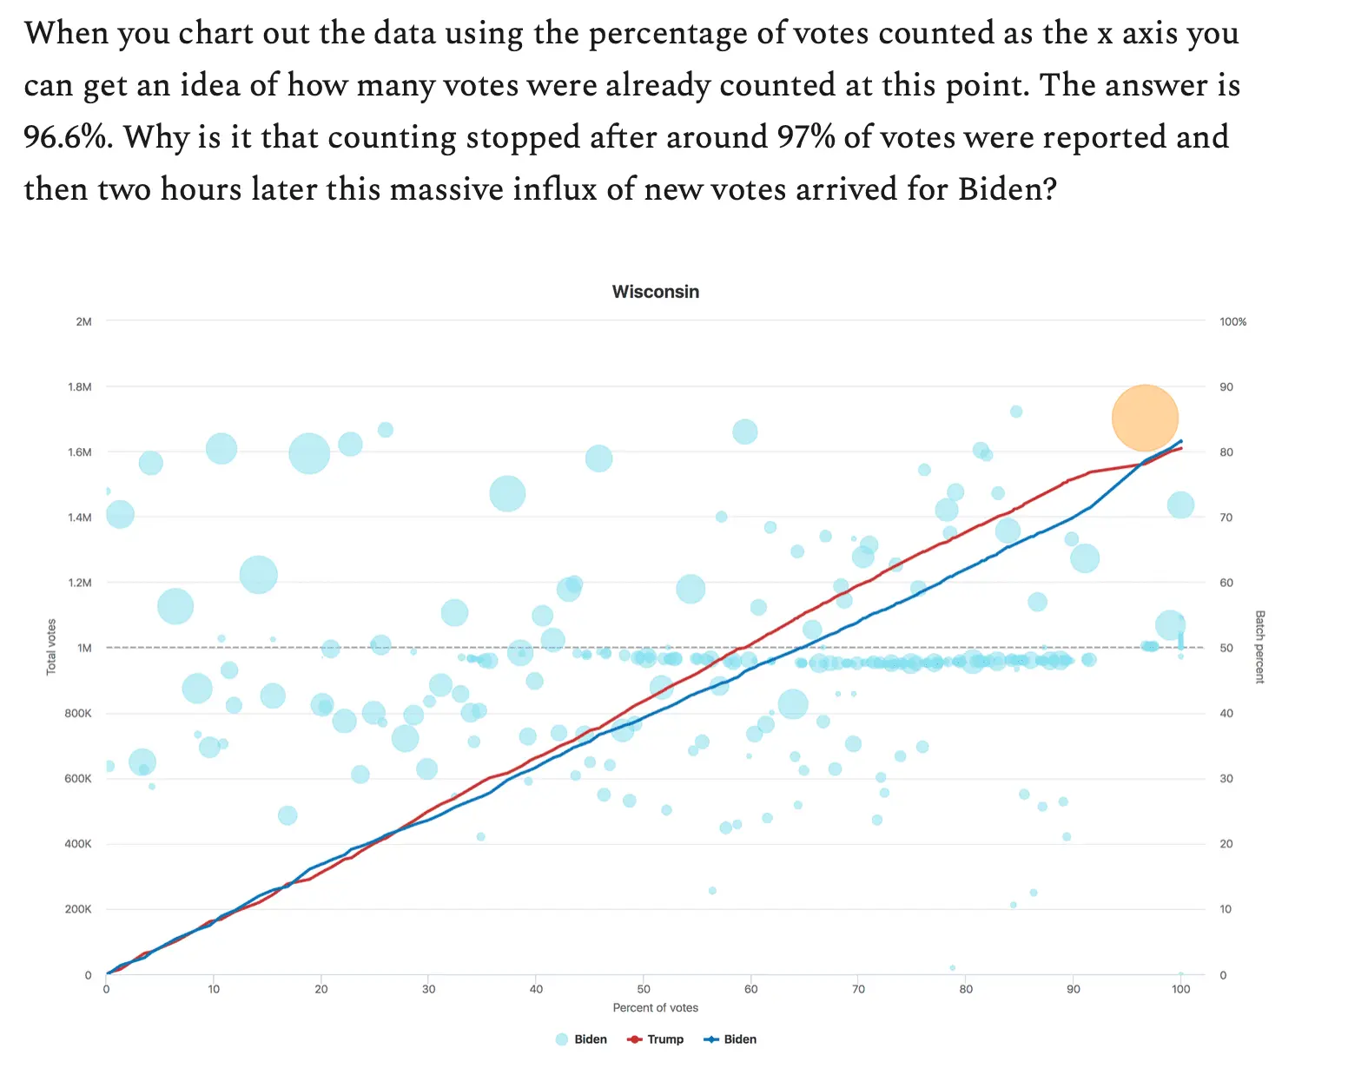Click the Biden bubble legend marker

coord(562,1039)
